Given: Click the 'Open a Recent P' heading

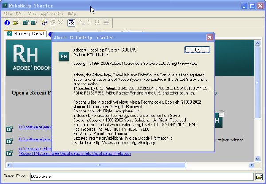Looking at the screenshot, I should point(31,93).
